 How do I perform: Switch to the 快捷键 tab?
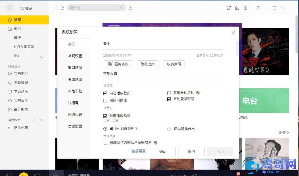coord(74,103)
